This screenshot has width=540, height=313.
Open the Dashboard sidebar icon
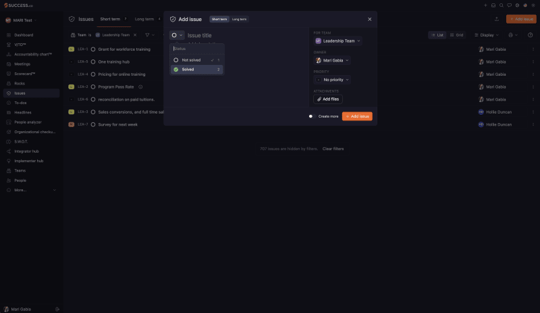[9, 35]
